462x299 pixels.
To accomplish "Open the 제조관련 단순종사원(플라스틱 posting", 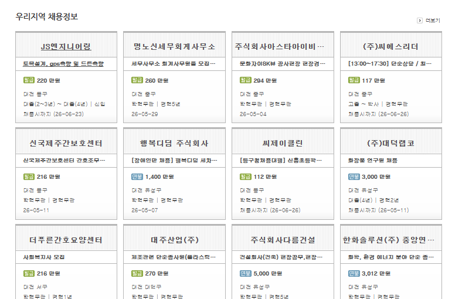I will click(x=174, y=257).
